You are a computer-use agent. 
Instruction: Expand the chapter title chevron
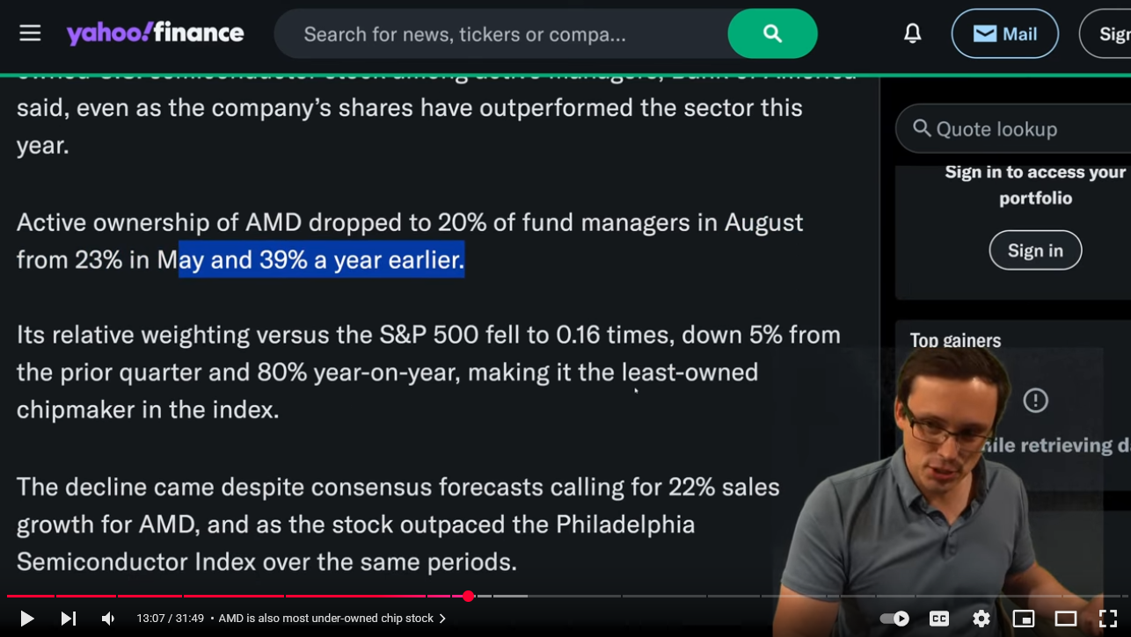[x=442, y=619]
